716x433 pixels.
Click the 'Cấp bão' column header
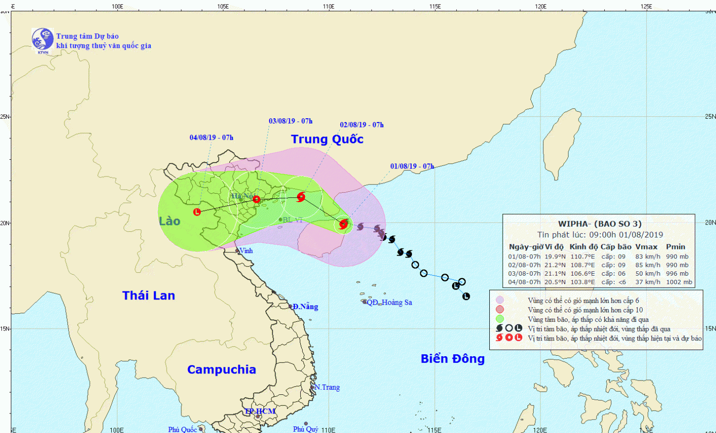pos(616,247)
